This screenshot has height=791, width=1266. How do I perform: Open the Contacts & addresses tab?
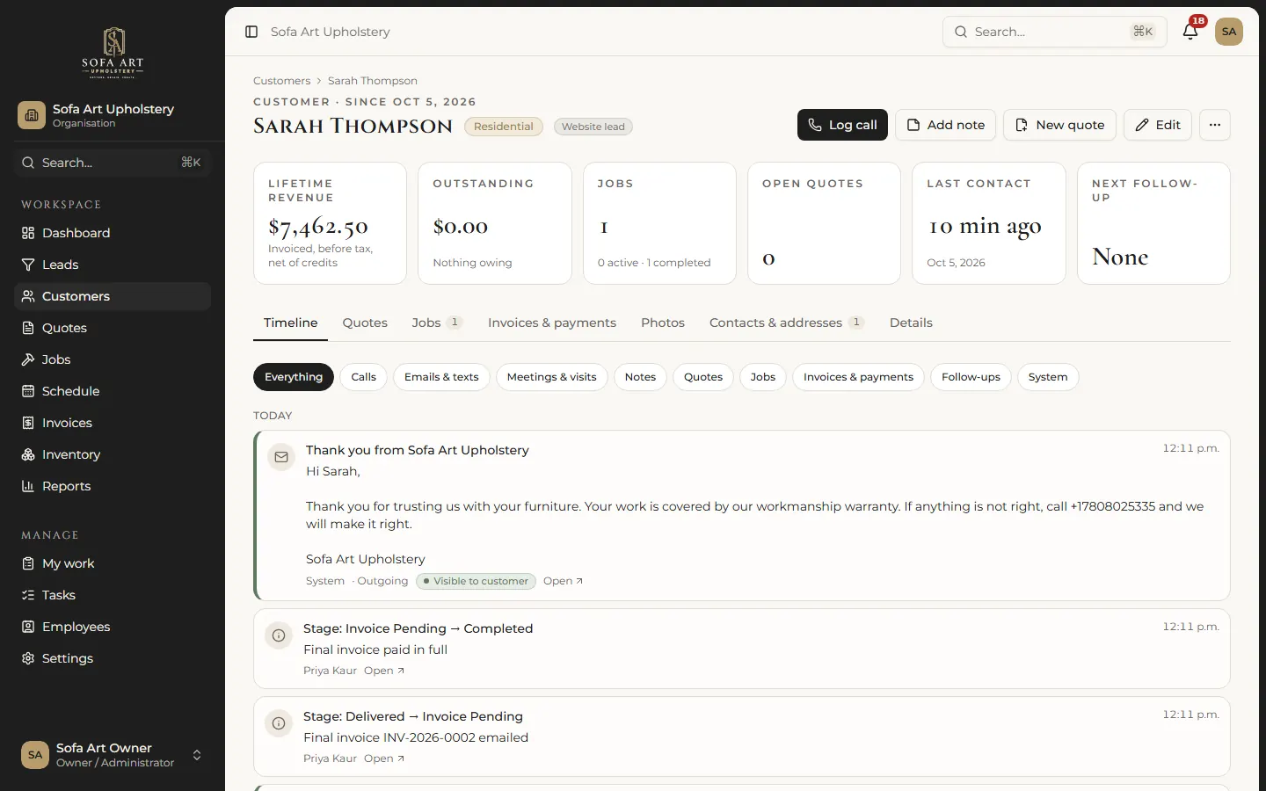(787, 323)
